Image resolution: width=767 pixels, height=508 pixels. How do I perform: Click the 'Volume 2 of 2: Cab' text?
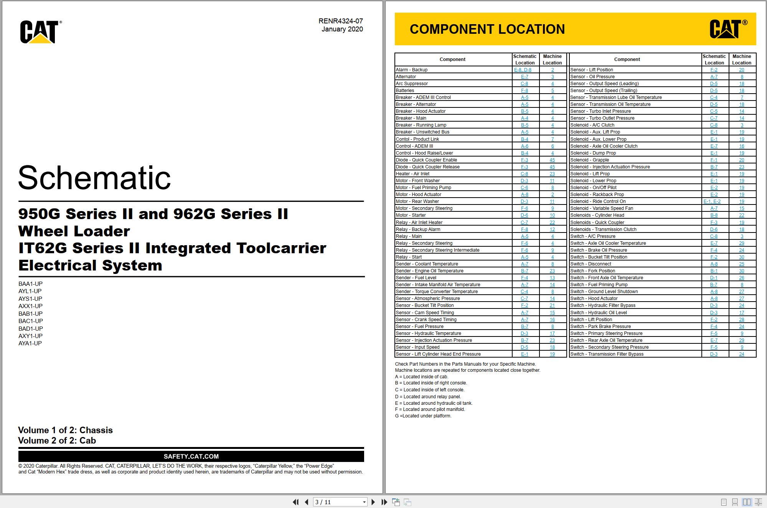[x=57, y=440]
